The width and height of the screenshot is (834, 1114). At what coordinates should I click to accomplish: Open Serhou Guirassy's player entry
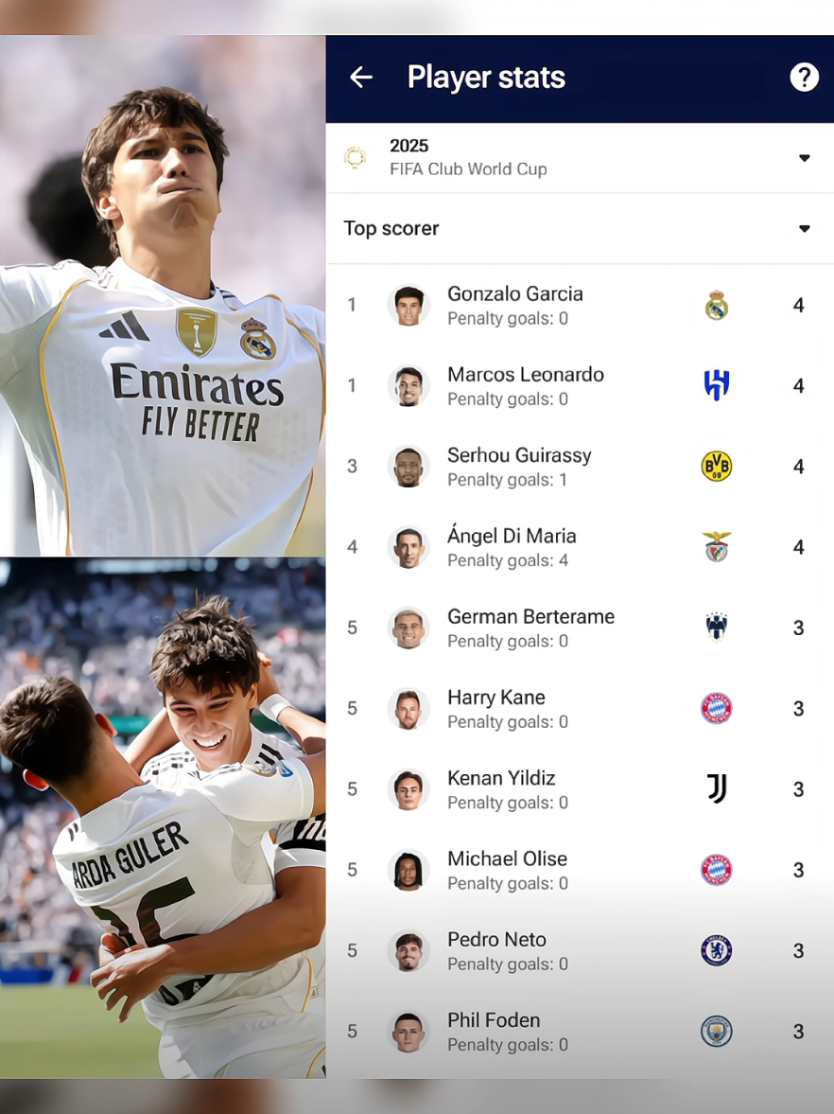click(580, 466)
